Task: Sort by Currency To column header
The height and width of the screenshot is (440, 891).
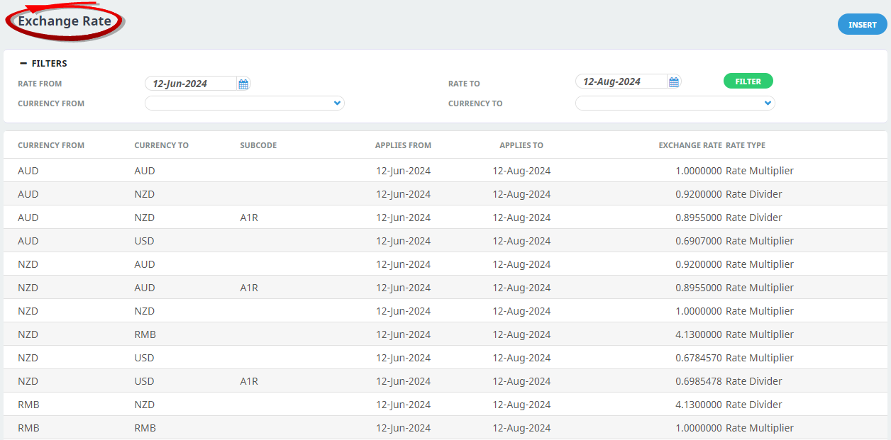Action: [x=161, y=145]
